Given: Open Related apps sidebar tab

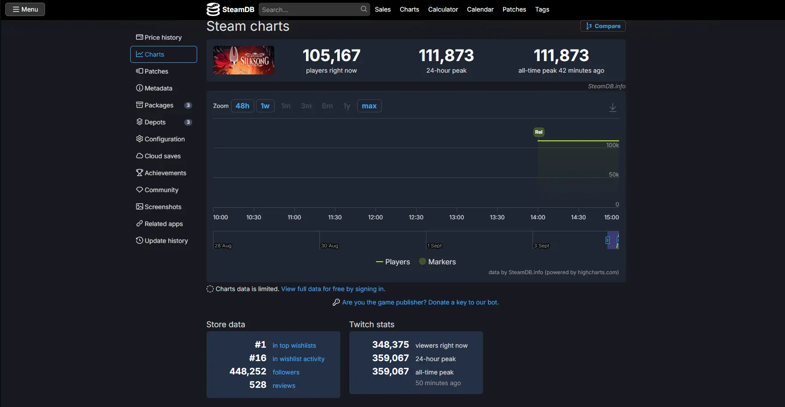Looking at the screenshot, I should coord(163,224).
